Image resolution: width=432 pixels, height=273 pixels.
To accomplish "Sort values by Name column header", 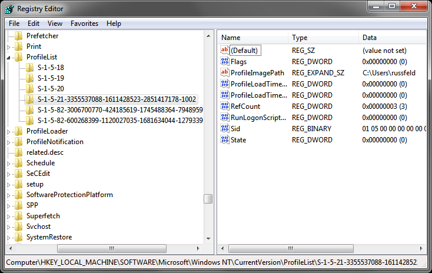I will [253, 38].
